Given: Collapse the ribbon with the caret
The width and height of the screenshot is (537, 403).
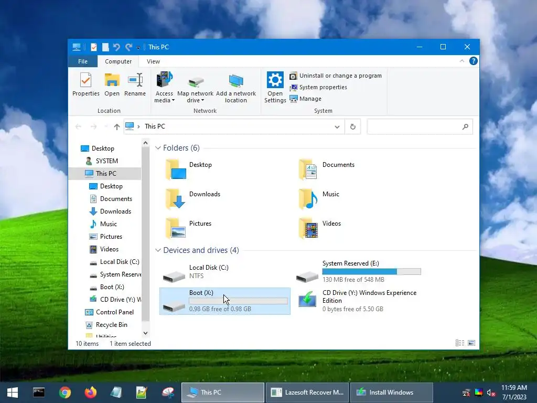Looking at the screenshot, I should (461, 61).
